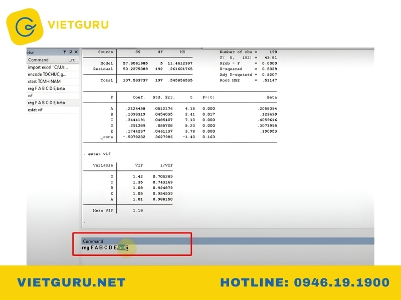Click the '_cons' row label
Screen dimensions: 401x300
pos(107,137)
